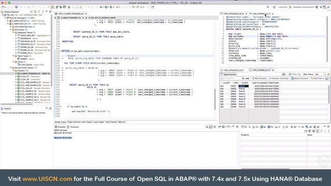
Task: Switch to Test Classes tab
Action: 111,122
